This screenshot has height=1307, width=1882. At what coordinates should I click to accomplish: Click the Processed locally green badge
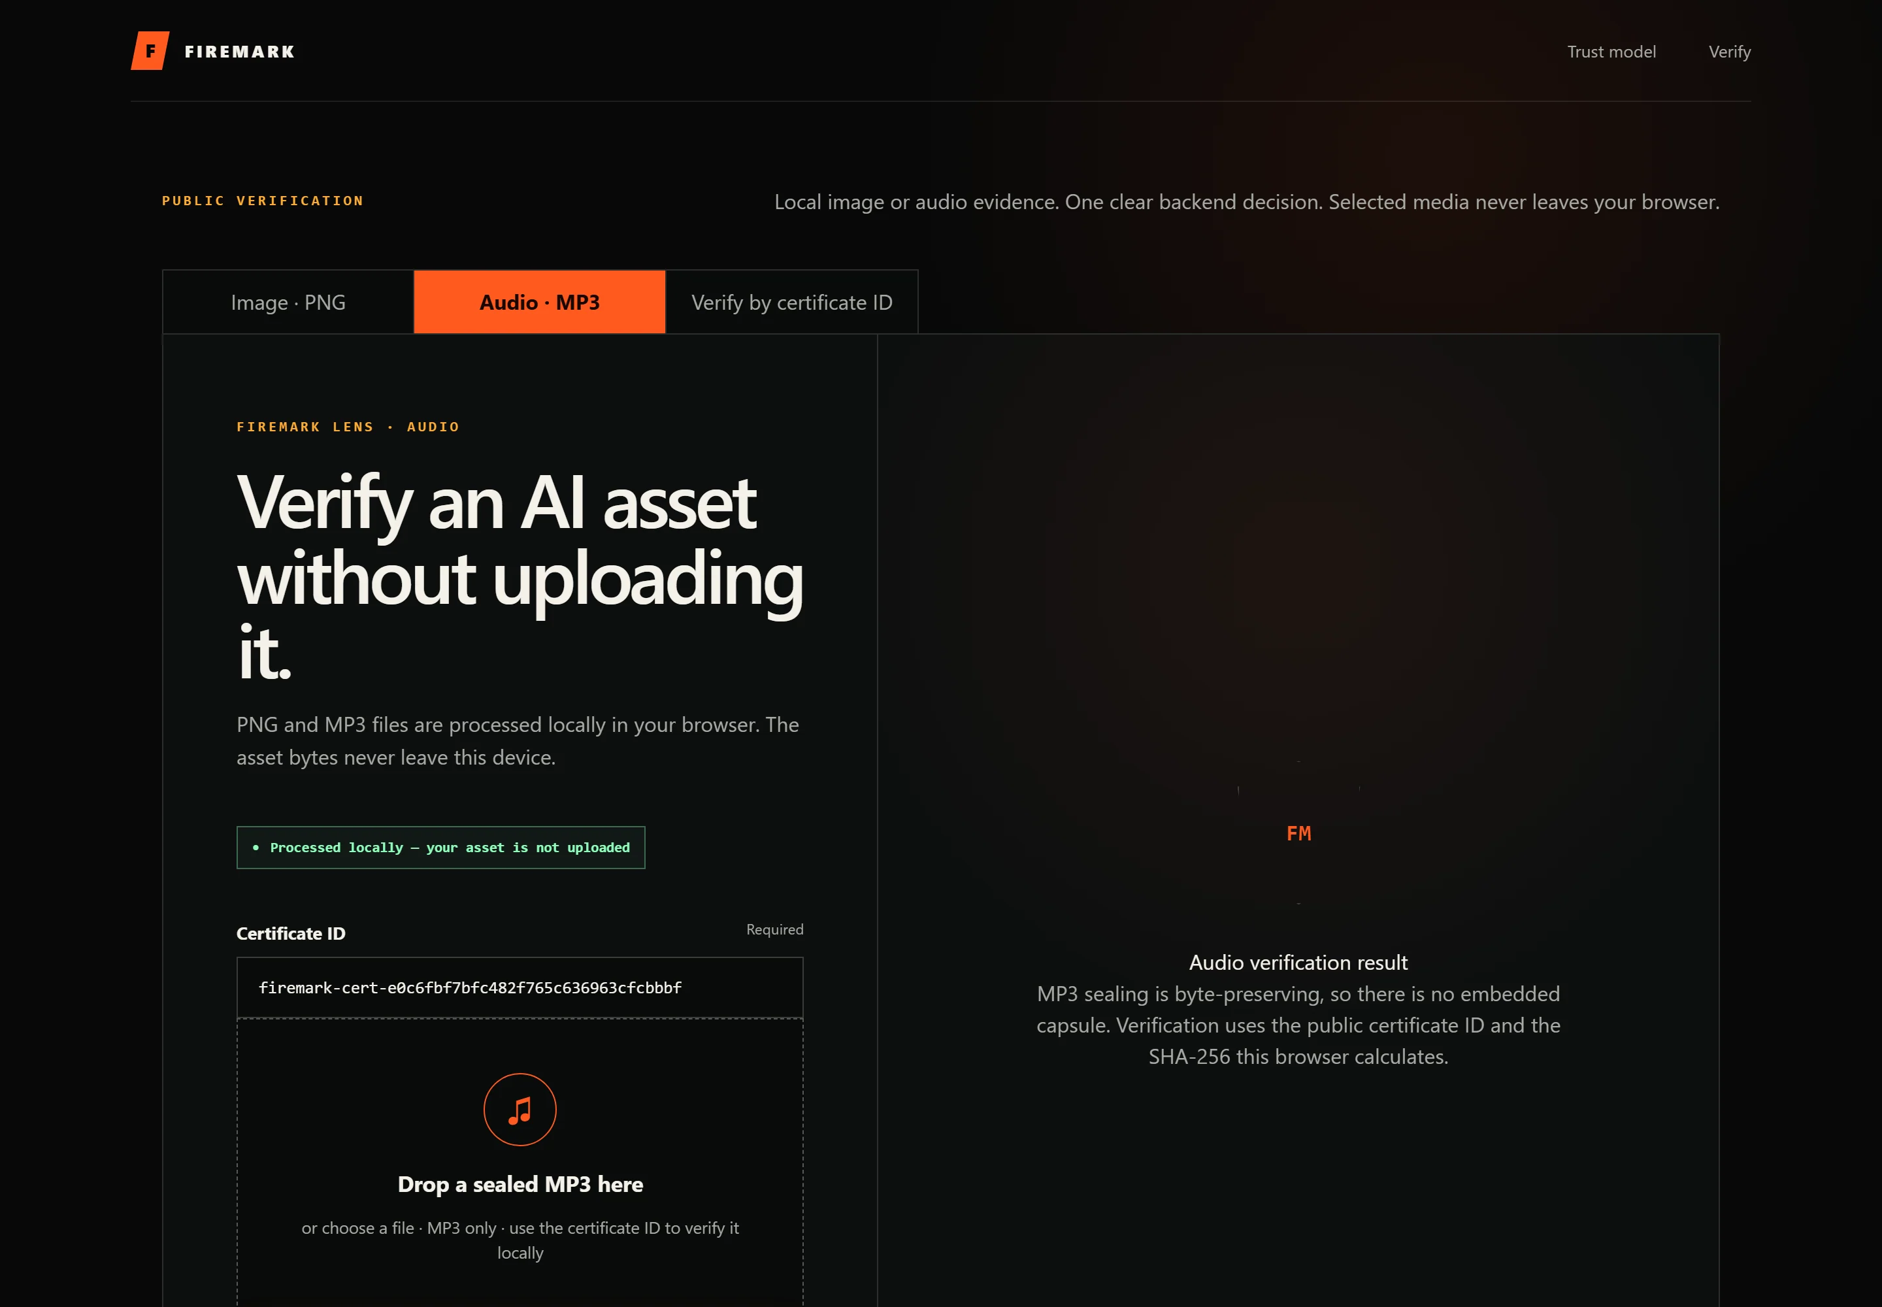pyautogui.click(x=440, y=848)
